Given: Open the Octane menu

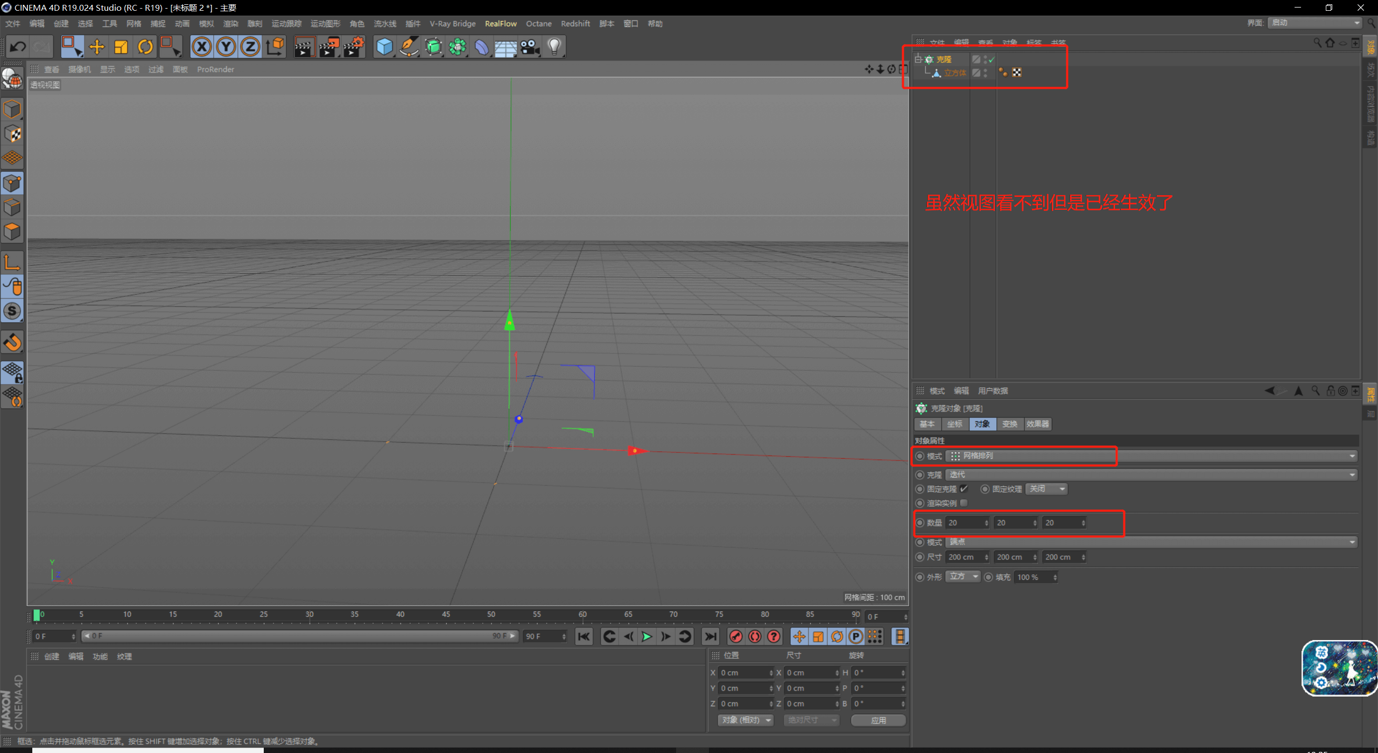Looking at the screenshot, I should click(x=539, y=24).
